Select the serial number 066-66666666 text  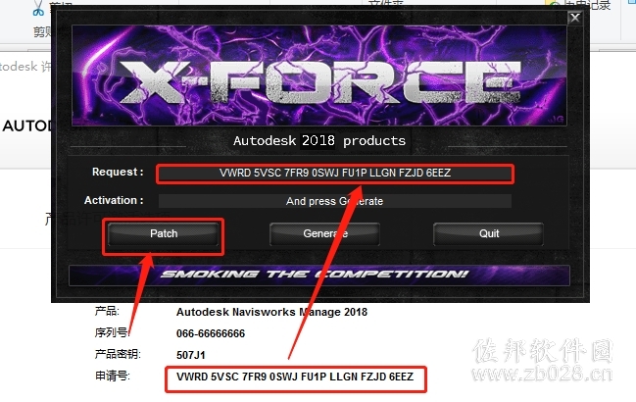211,333
